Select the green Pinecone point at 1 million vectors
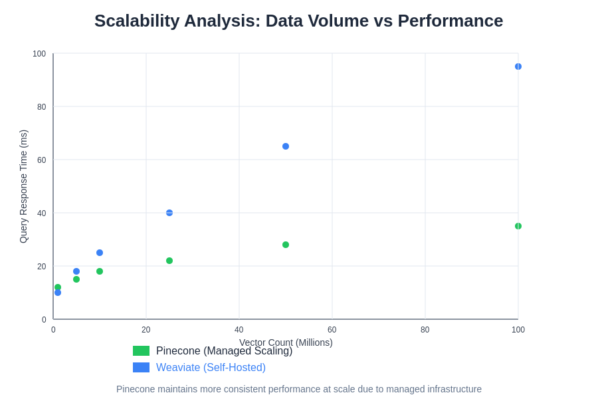598x399 pixels. coord(58,287)
